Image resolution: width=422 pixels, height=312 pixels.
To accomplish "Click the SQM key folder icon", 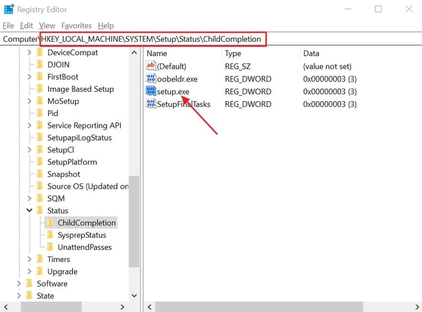I will (x=40, y=198).
